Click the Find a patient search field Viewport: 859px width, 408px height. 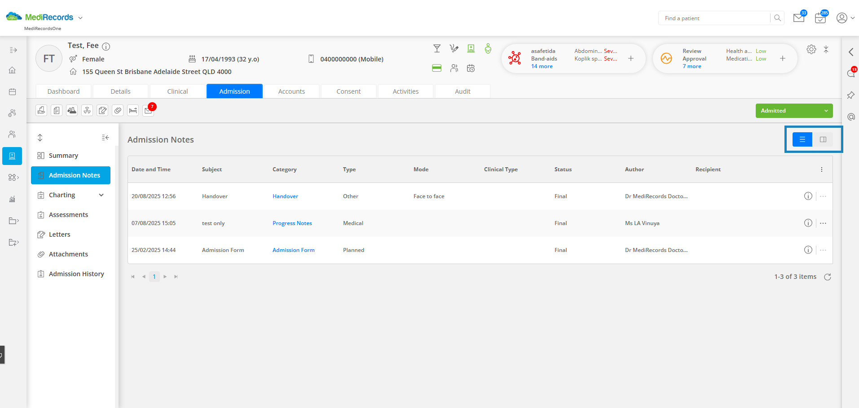714,18
